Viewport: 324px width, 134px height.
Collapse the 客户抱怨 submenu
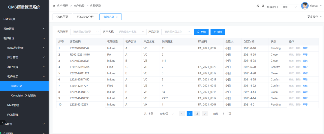[24, 77]
